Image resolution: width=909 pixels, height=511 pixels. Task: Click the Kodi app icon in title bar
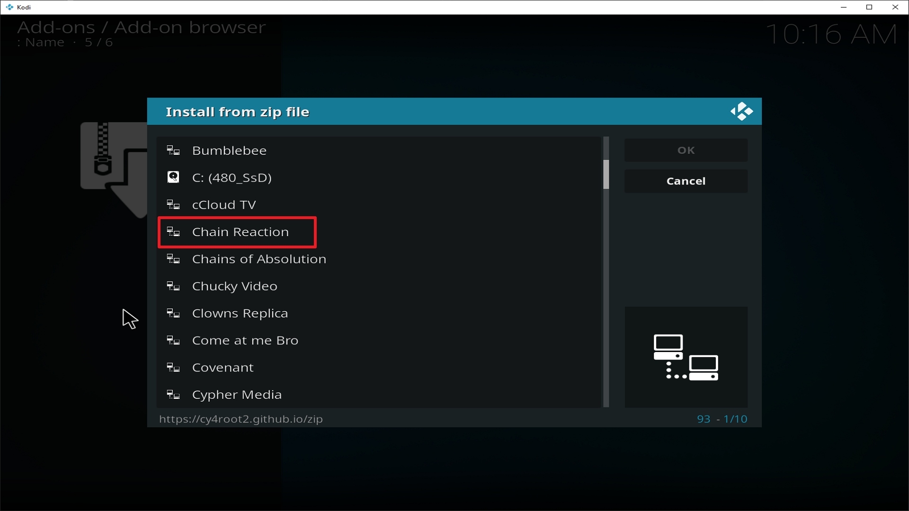click(x=9, y=7)
